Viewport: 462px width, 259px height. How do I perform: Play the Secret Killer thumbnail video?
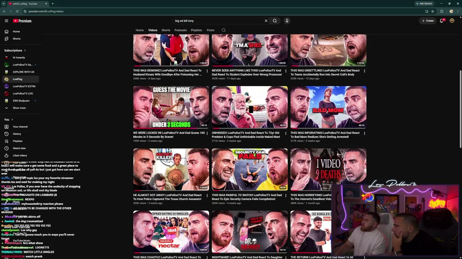coord(171,169)
